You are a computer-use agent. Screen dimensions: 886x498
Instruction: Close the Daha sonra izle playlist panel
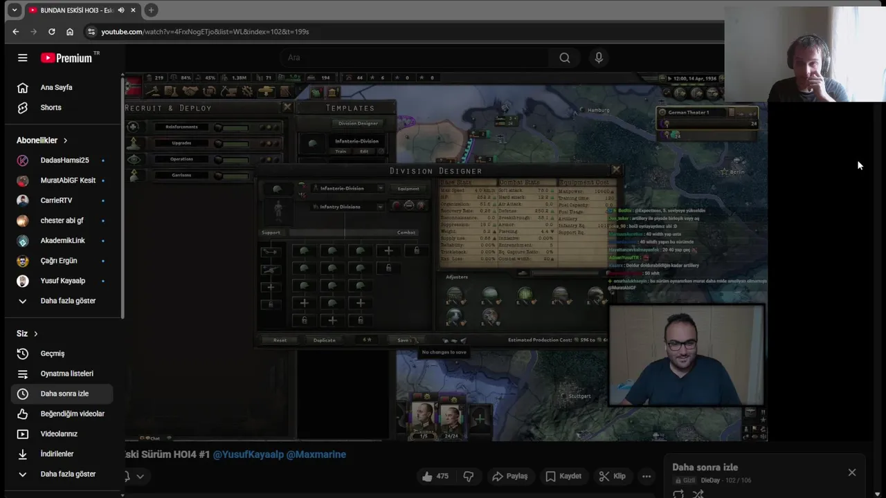click(852, 472)
